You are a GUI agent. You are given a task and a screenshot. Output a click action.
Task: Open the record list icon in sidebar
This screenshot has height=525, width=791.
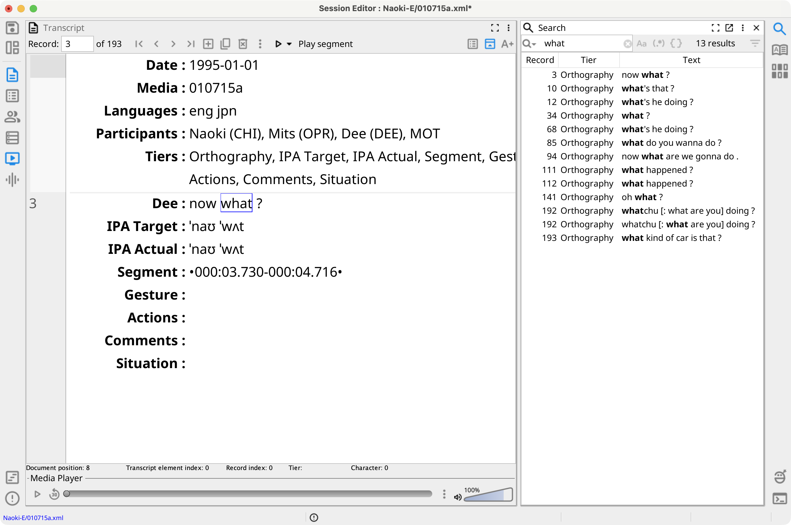pos(12,96)
